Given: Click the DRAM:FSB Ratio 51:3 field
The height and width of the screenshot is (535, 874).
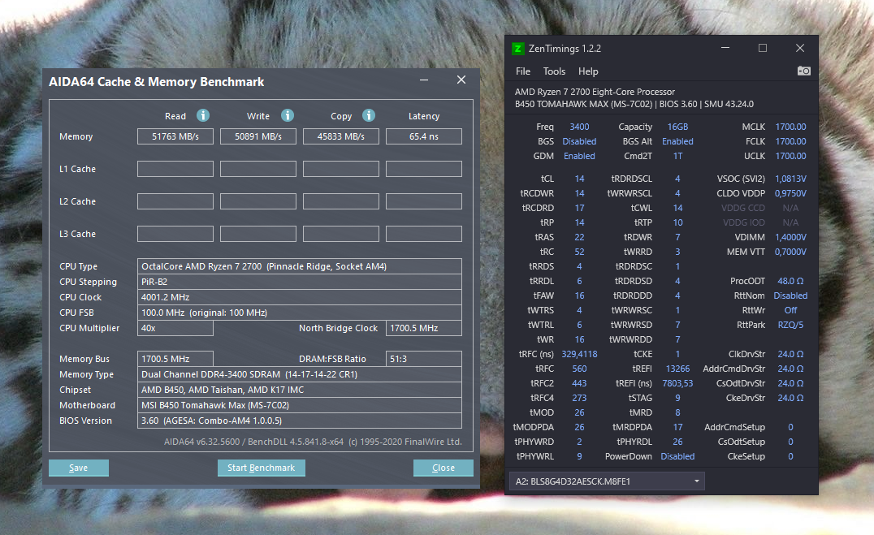Looking at the screenshot, I should point(424,359).
